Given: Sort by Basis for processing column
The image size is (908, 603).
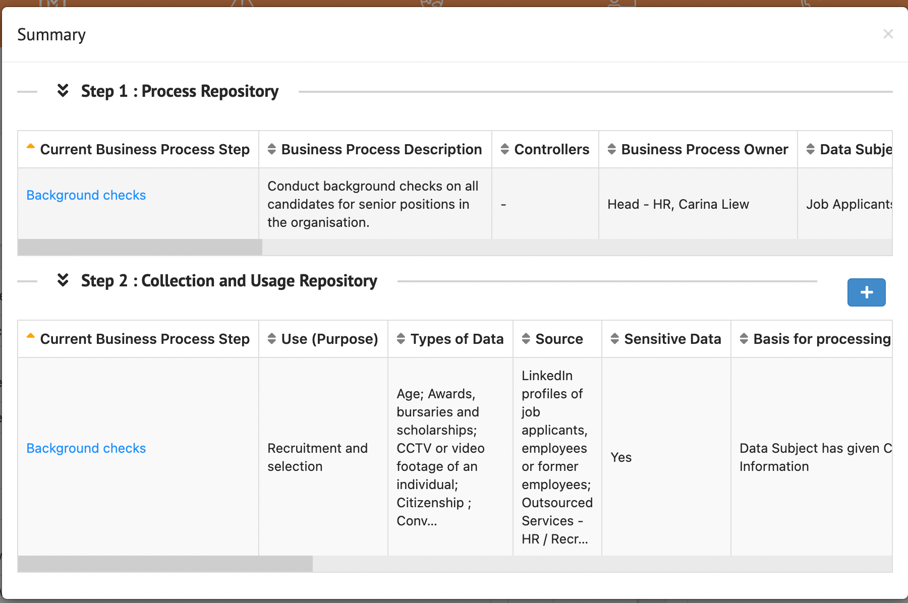Looking at the screenshot, I should [812, 339].
